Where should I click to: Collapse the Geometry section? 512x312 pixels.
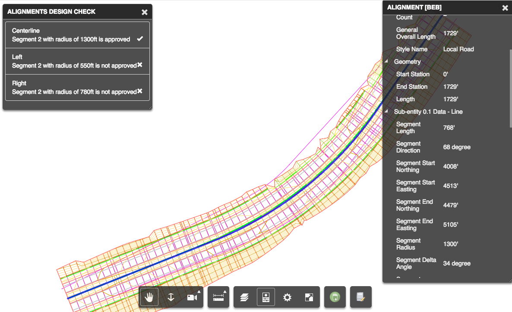(386, 61)
